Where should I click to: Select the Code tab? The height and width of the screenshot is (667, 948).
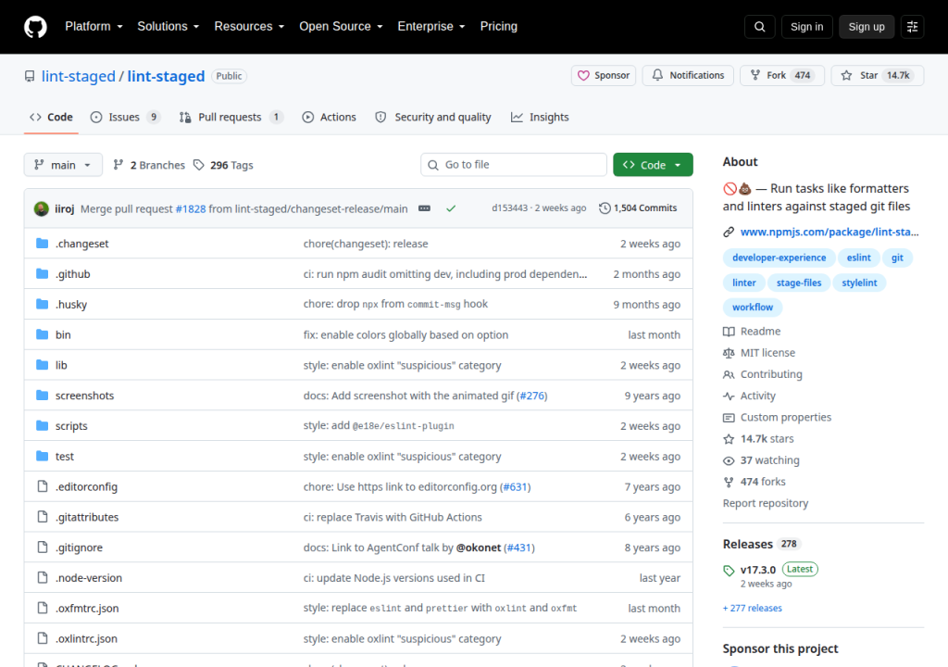pyautogui.click(x=52, y=118)
